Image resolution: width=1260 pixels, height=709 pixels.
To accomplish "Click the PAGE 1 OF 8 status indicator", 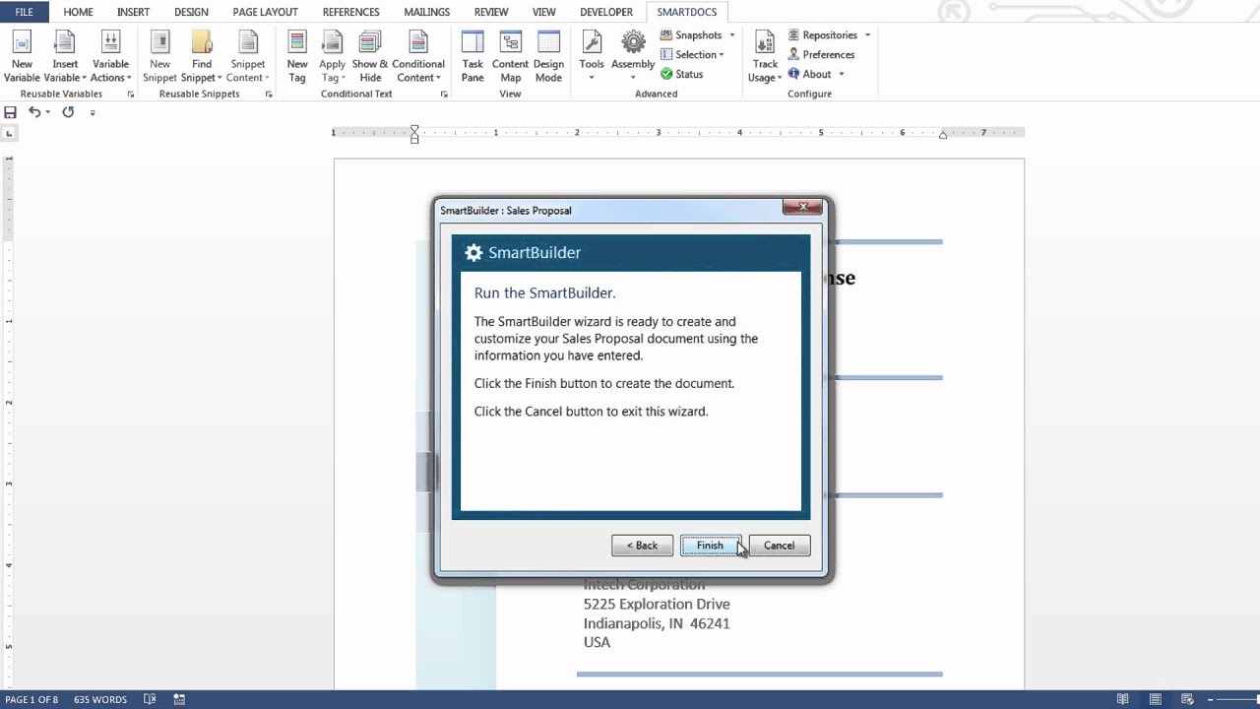I will click(31, 699).
